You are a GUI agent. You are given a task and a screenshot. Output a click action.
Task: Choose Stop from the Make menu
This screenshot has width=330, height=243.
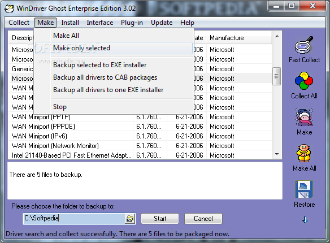(114, 107)
